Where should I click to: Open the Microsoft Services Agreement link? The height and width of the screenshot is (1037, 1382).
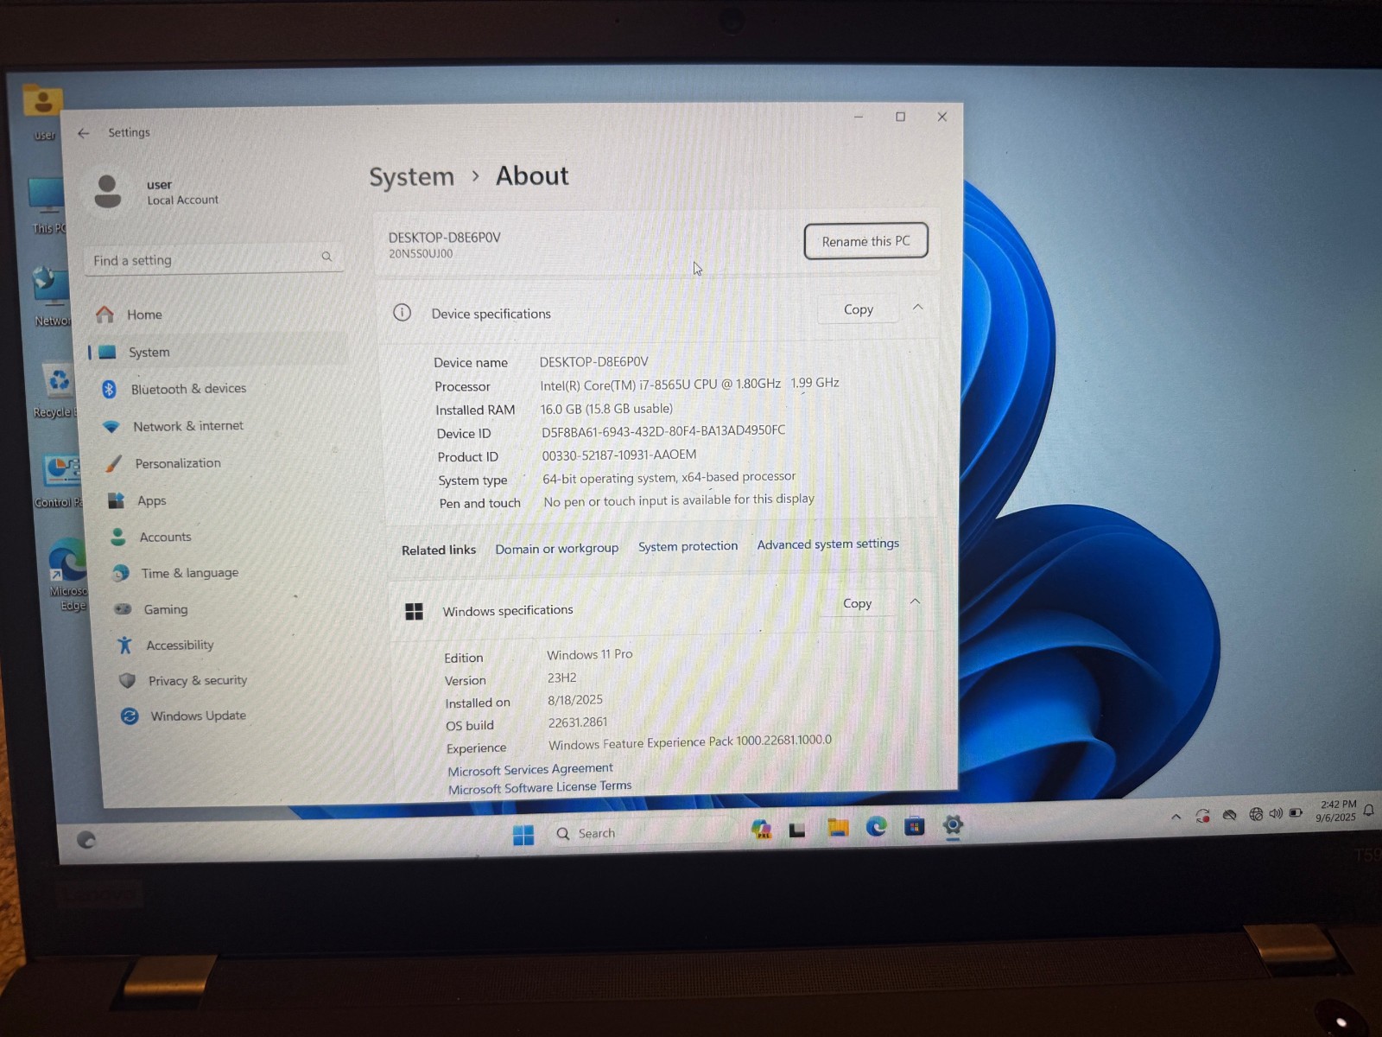(530, 769)
